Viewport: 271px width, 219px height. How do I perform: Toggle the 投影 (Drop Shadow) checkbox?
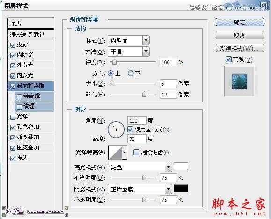[13, 45]
